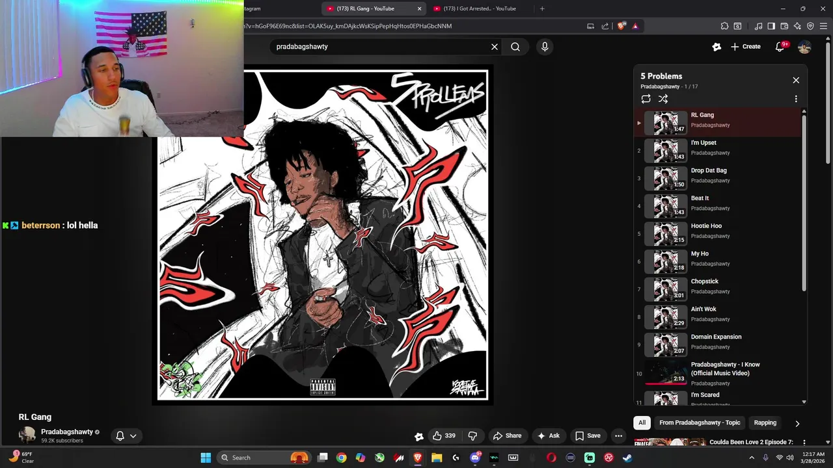Switch to I Got Arrested YouTube tab
The width and height of the screenshot is (833, 468).
pyautogui.click(x=482, y=8)
